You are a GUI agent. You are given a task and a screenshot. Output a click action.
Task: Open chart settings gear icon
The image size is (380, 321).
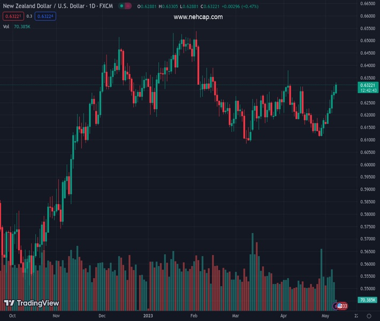click(368, 316)
